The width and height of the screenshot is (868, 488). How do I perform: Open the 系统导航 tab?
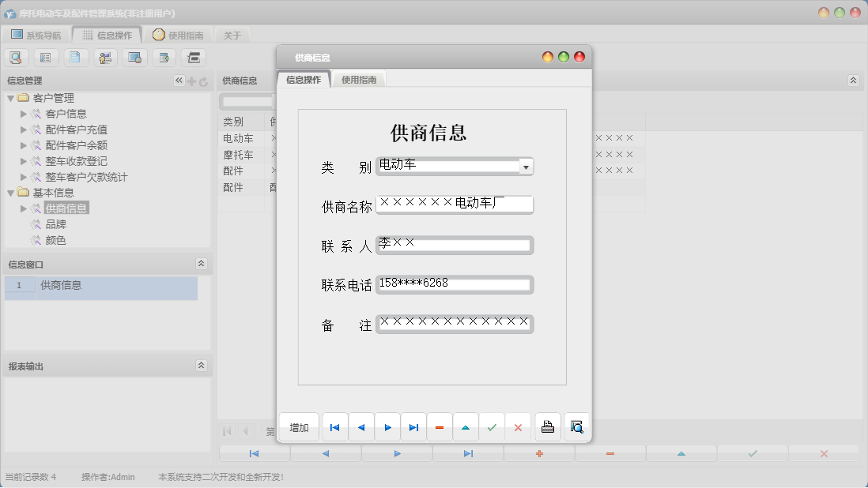click(35, 35)
